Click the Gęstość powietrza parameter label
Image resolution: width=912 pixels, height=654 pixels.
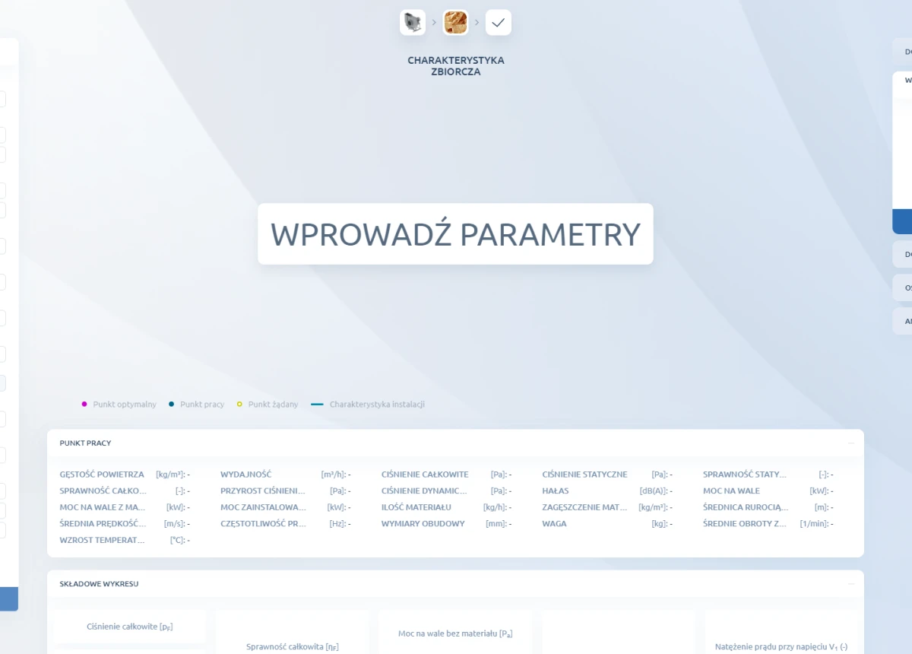point(102,475)
